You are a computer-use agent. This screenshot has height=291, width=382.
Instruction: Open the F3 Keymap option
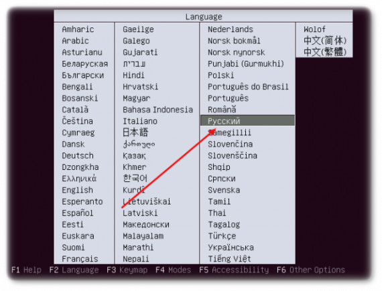127,270
